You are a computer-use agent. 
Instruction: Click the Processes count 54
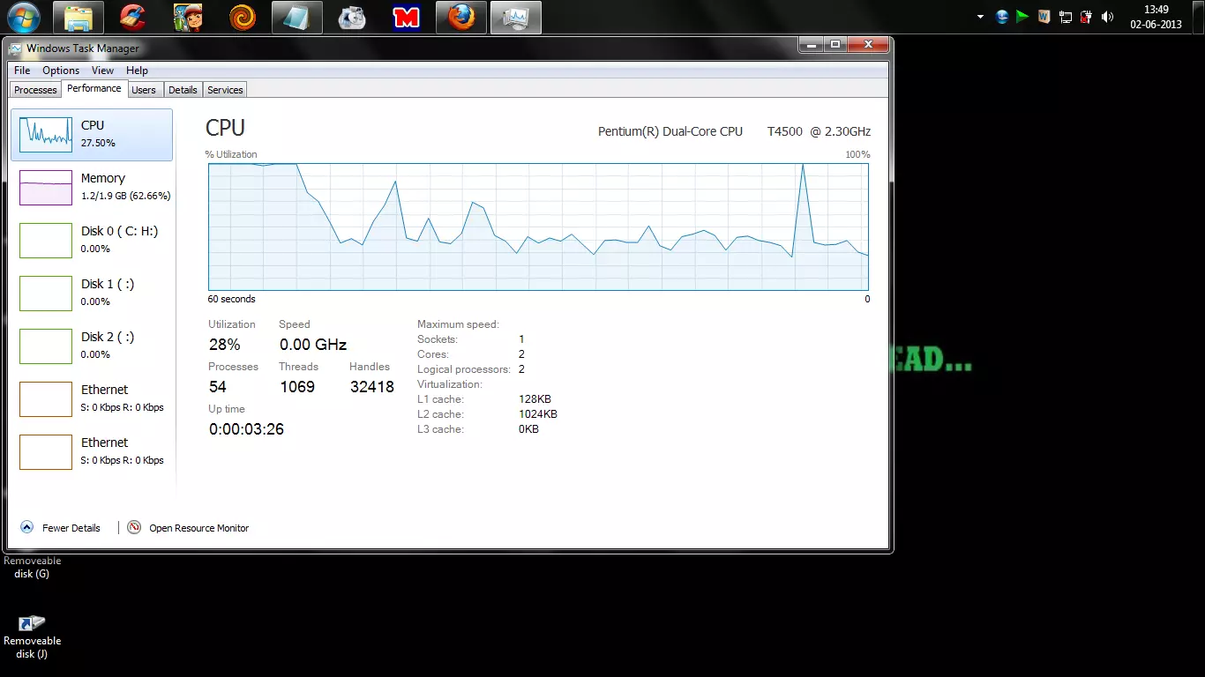pos(218,387)
